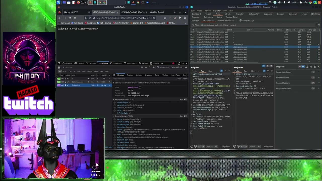
Task: Open the Exploit-DB bookmark
Action: pos(138,23)
